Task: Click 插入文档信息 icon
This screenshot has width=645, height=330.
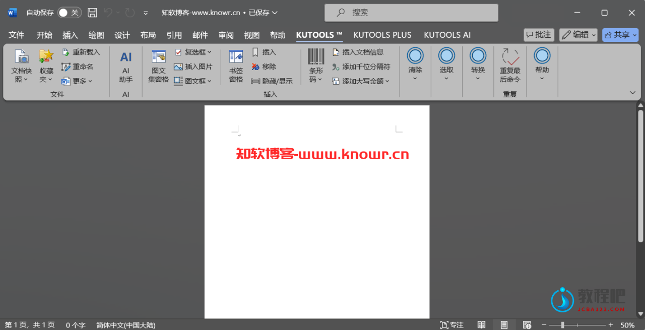Action: (x=336, y=52)
